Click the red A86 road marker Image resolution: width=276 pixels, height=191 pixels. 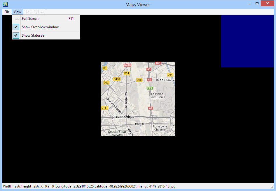158,63
